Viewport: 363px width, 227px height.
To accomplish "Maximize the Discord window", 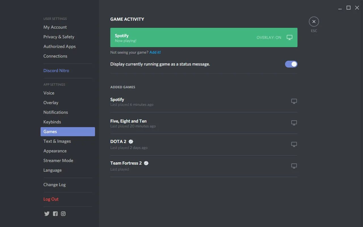I will point(349,8).
